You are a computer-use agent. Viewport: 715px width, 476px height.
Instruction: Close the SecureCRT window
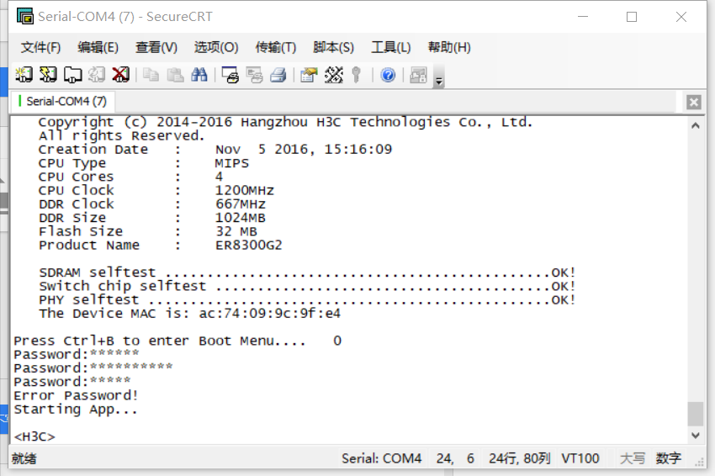coord(681,17)
